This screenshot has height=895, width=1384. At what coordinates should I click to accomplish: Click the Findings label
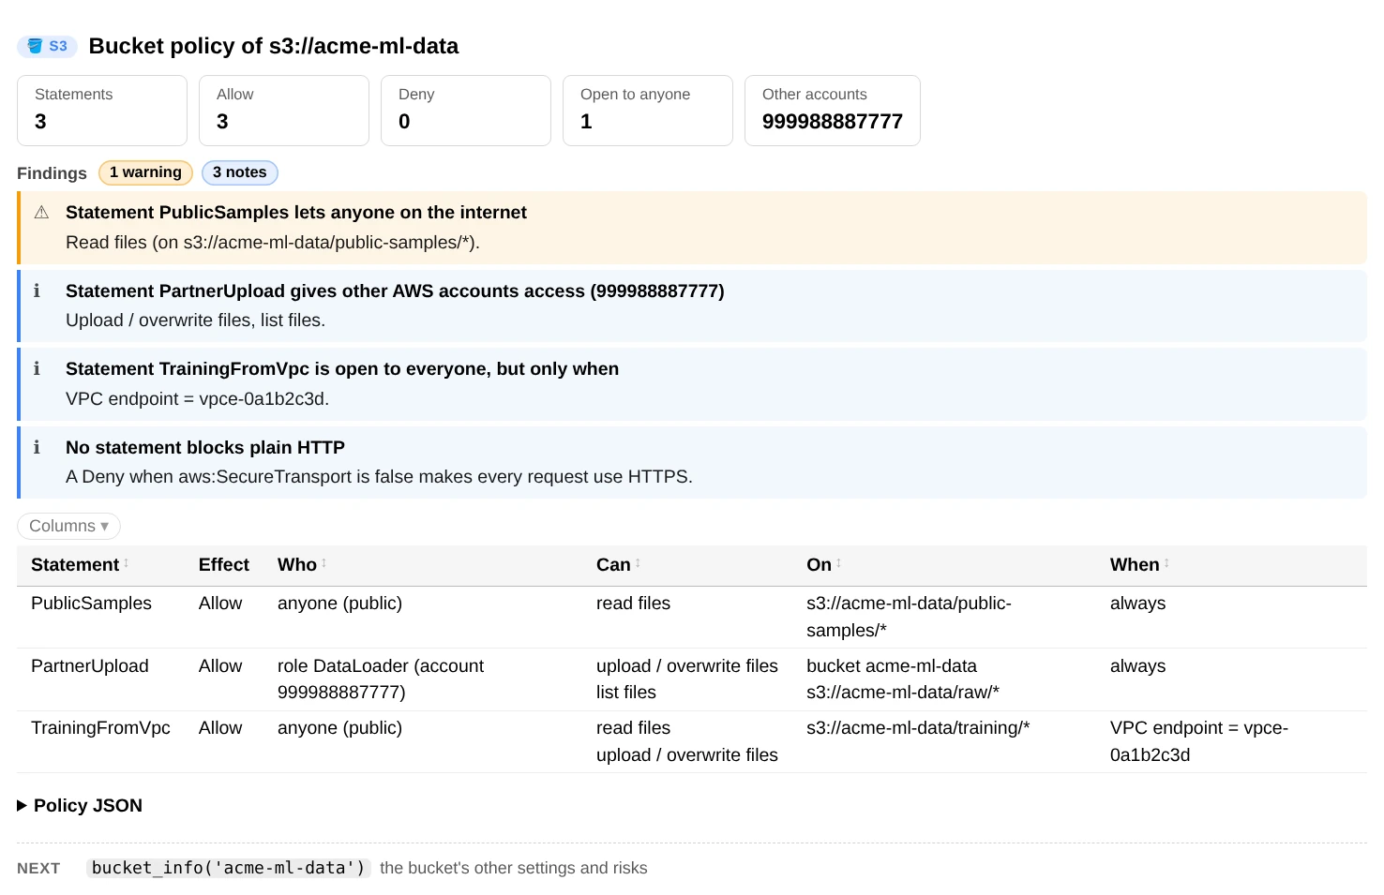(52, 173)
